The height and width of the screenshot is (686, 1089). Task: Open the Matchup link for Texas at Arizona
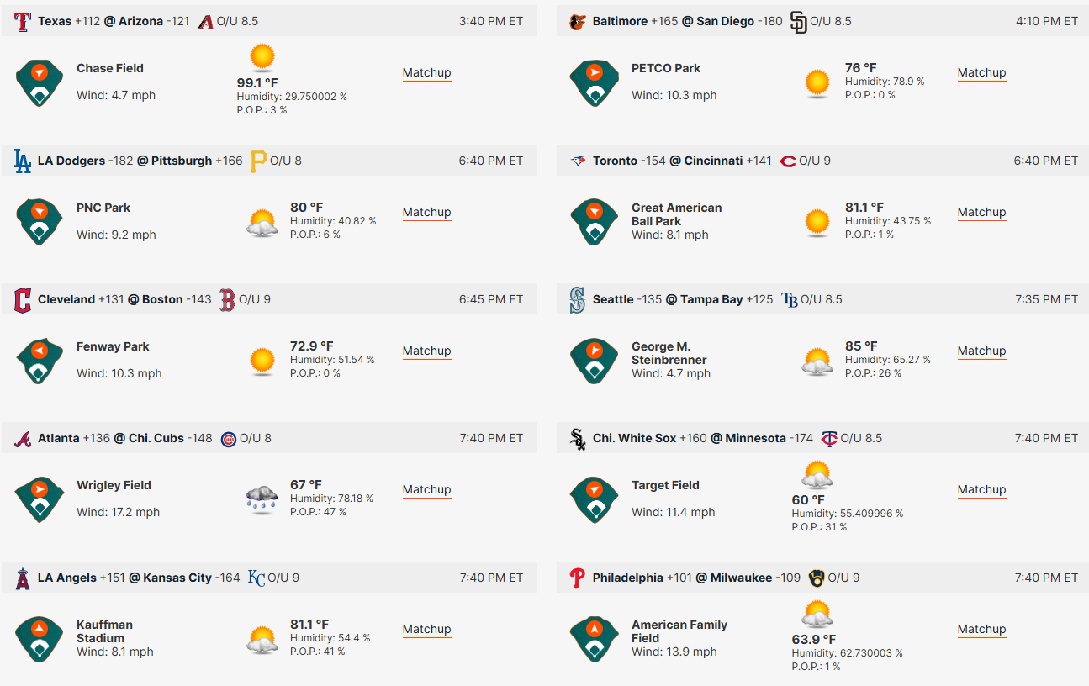(427, 73)
